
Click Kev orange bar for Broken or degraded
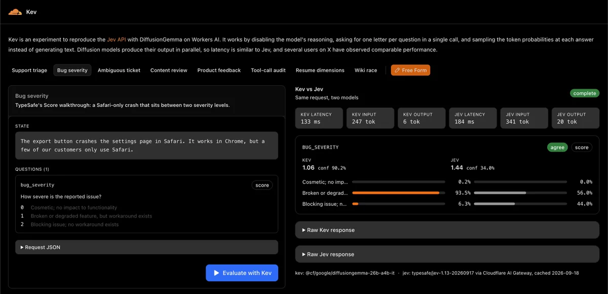pyautogui.click(x=396, y=193)
